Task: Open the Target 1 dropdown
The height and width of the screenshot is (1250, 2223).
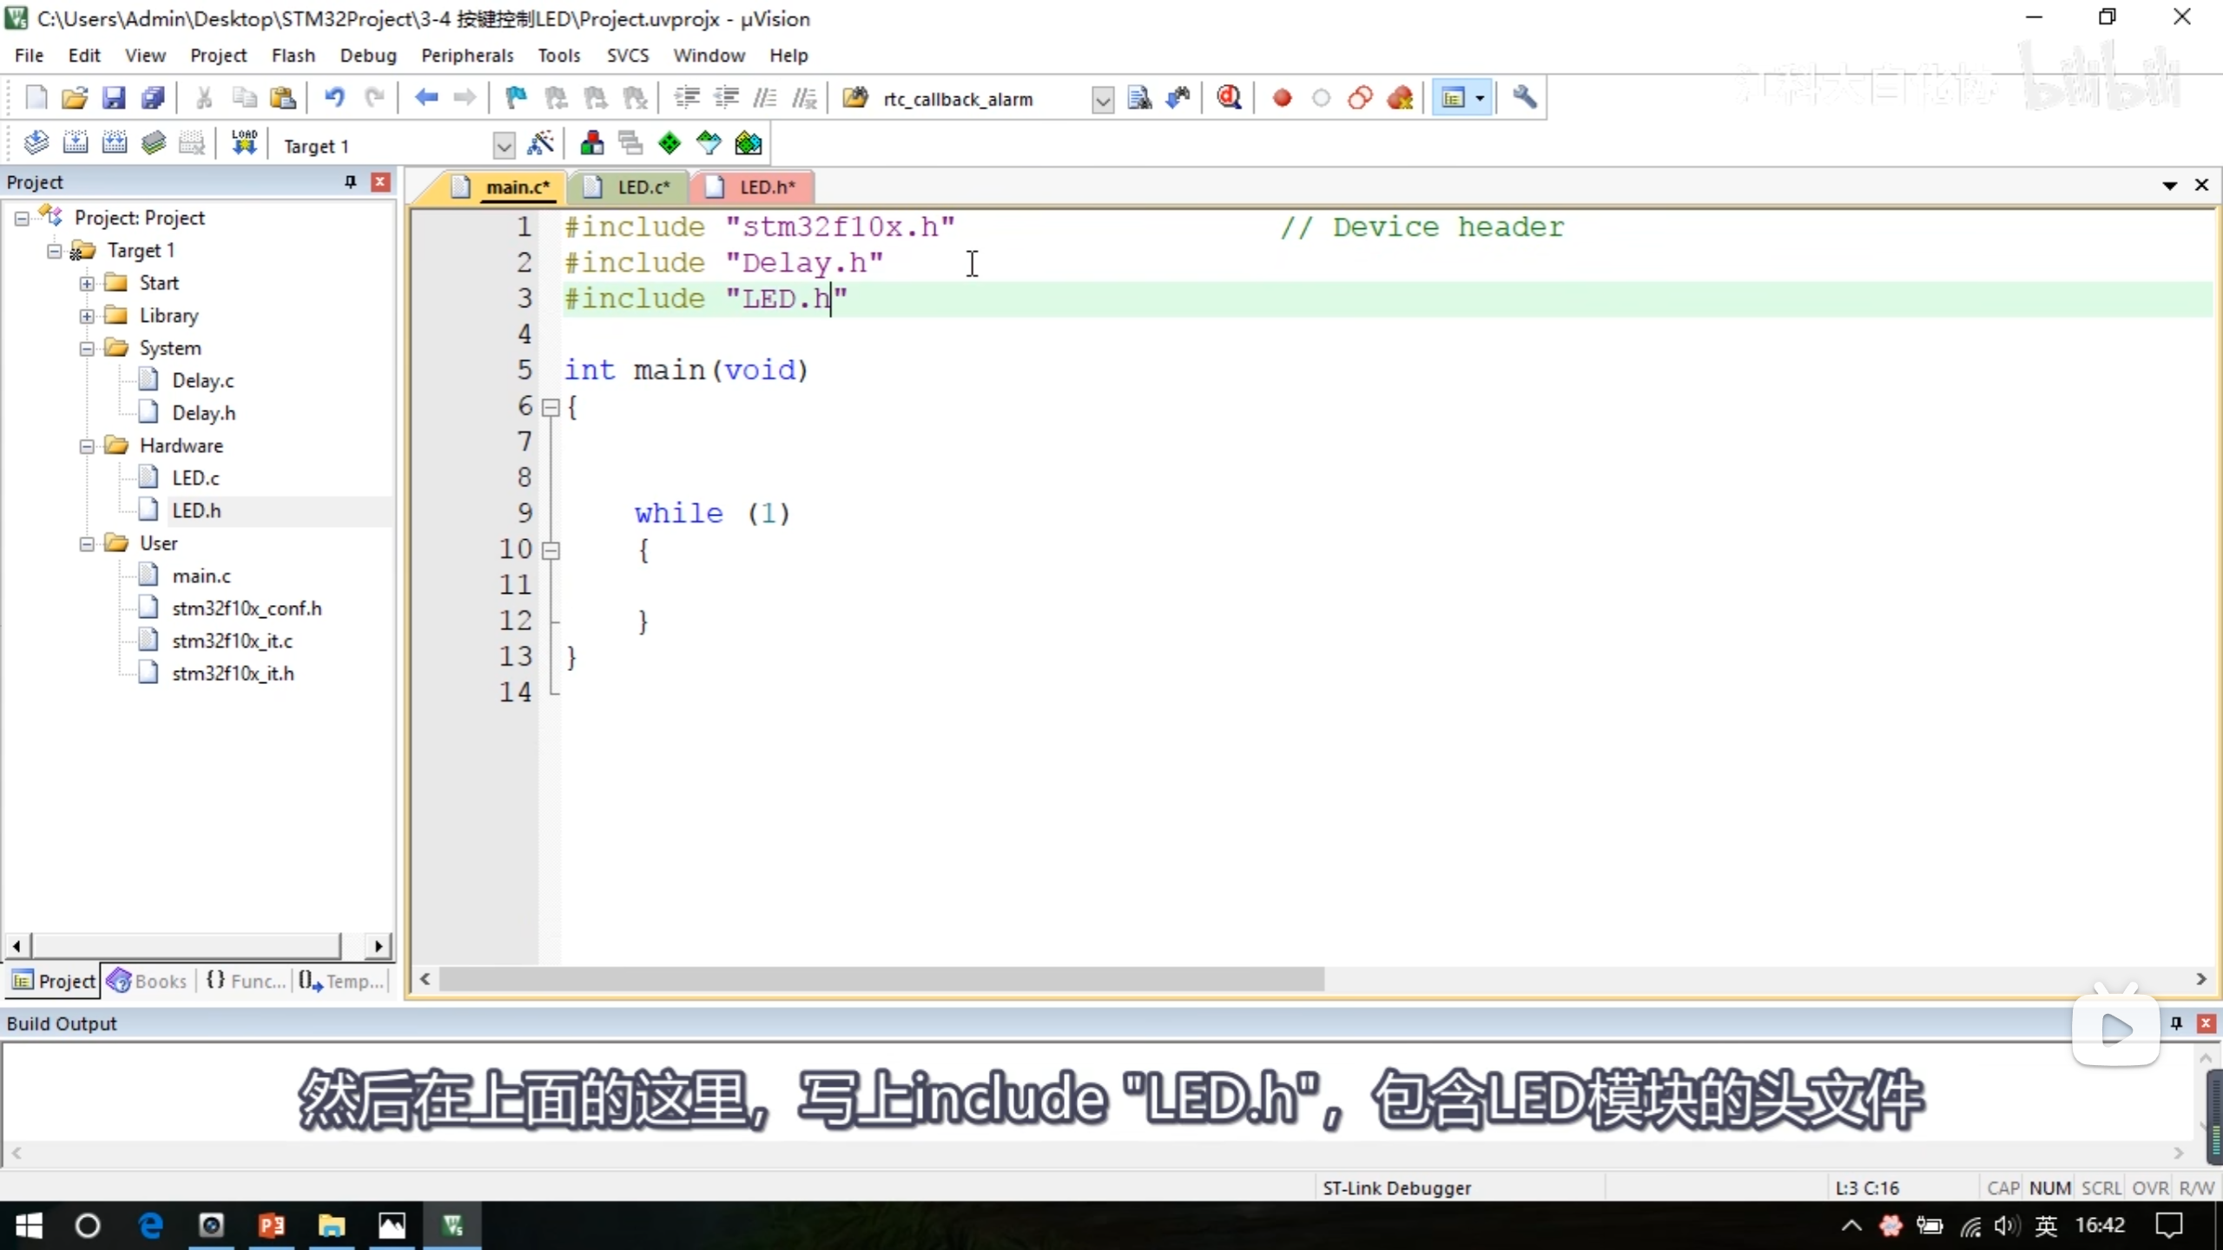Action: point(503,146)
